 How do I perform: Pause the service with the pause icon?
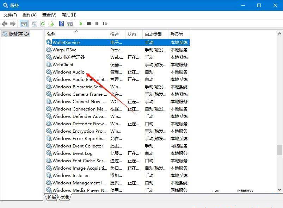point(97,24)
